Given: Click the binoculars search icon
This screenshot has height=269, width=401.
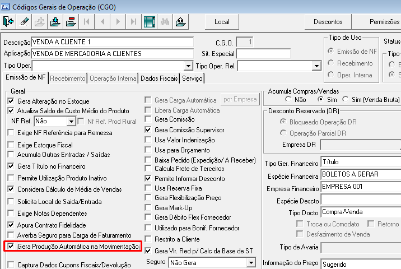Looking at the screenshot, I should [165, 22].
